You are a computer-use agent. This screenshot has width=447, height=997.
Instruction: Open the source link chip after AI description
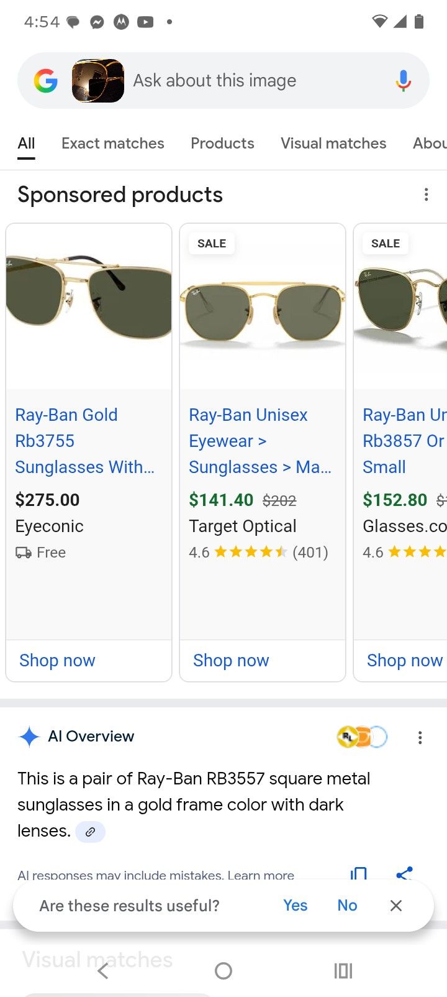tap(91, 832)
